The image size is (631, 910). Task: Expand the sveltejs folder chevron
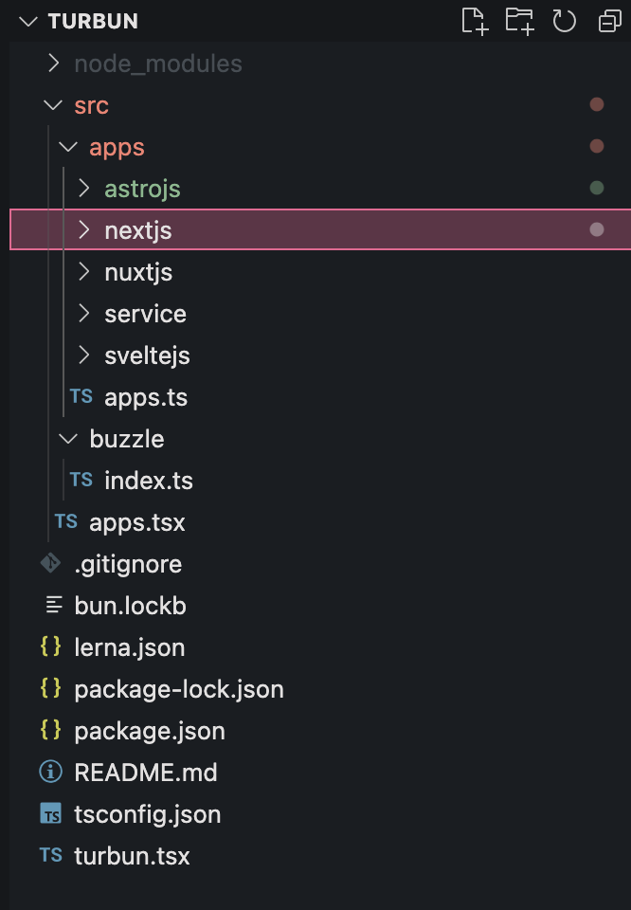(84, 355)
